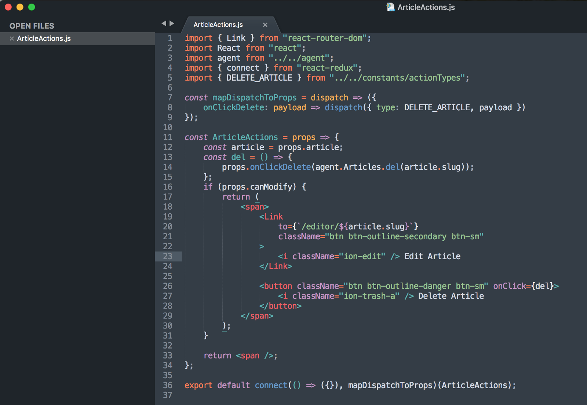Place cursor on 'Edit Article' text
Viewport: 587px width, 405px height.
point(432,256)
